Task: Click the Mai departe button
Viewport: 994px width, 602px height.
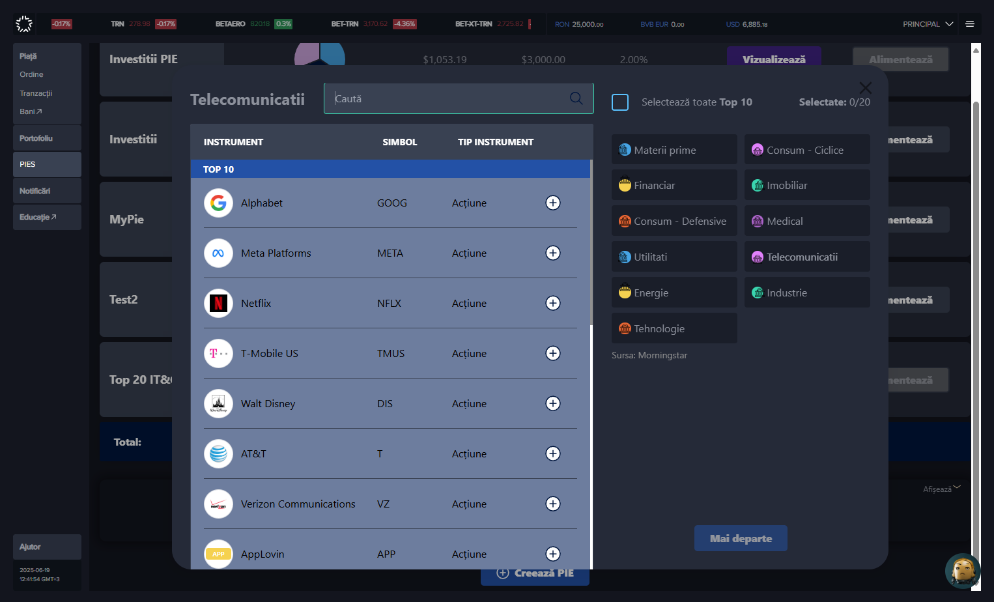Action: 741,538
